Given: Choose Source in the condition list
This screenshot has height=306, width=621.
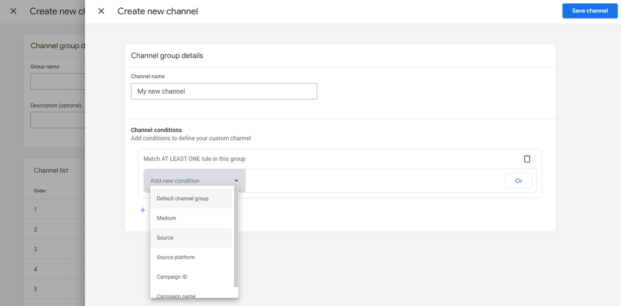Looking at the screenshot, I should click(191, 238).
